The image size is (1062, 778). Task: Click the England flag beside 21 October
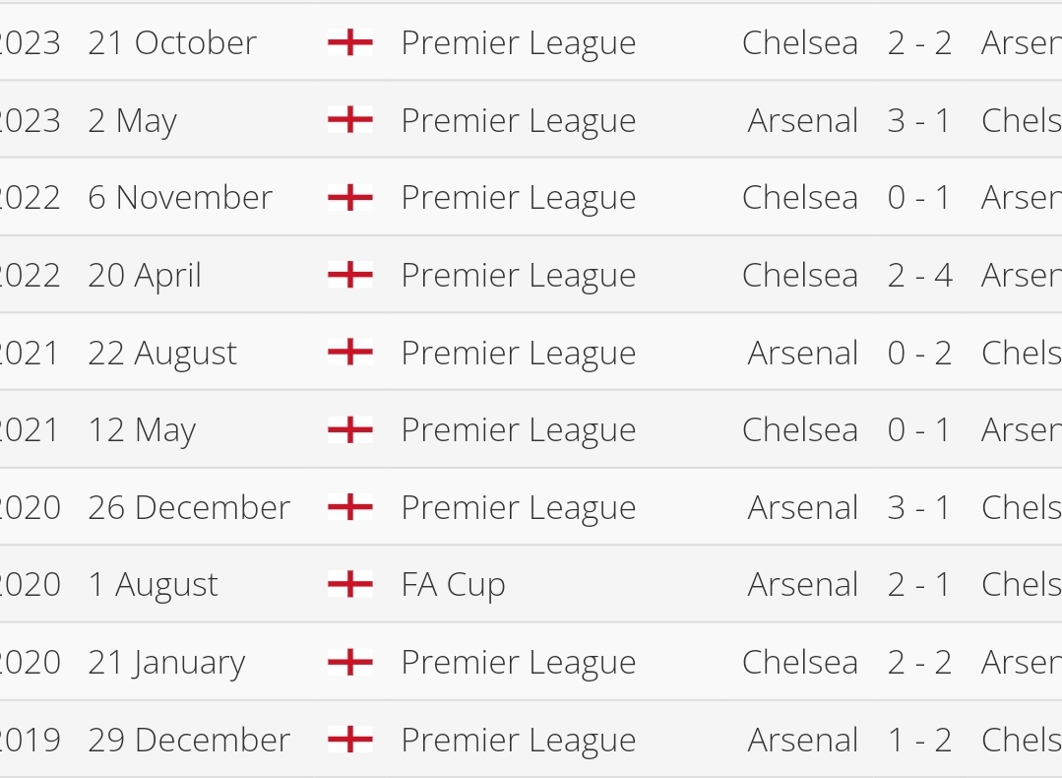click(x=350, y=42)
